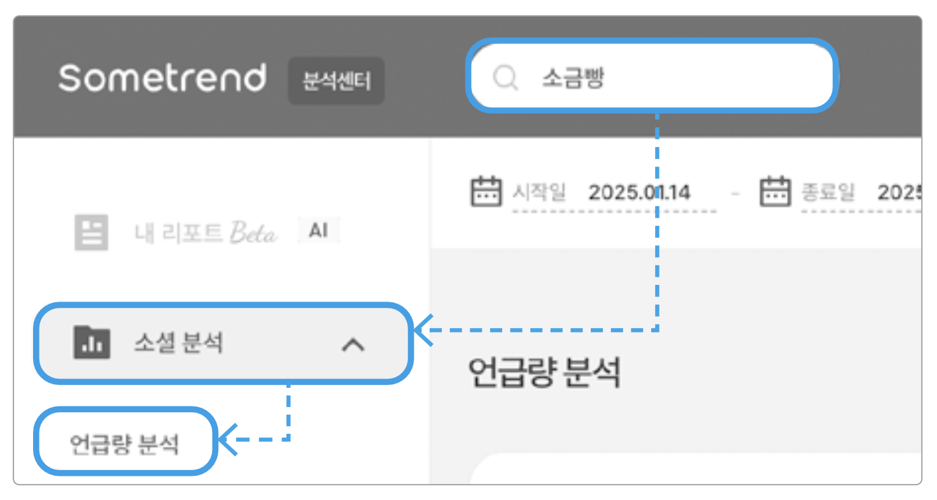Select the 소셜 분석 menu label

178,344
